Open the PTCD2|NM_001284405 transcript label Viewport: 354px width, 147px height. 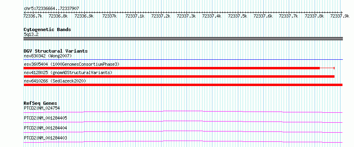click(45, 118)
